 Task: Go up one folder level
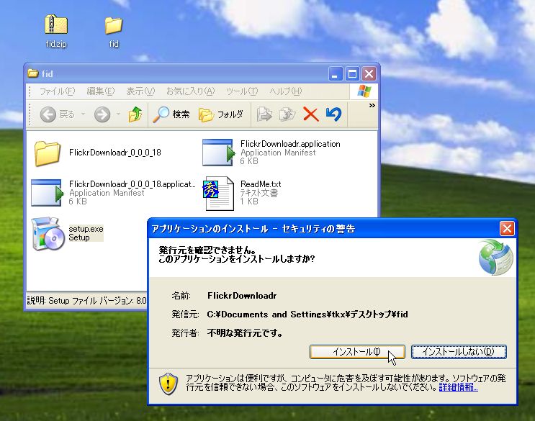pos(135,114)
